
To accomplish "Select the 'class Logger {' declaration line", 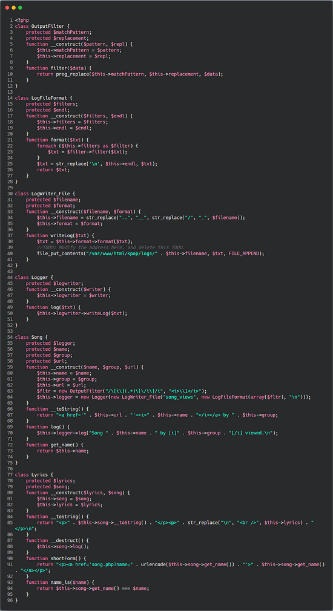I will 35,277.
